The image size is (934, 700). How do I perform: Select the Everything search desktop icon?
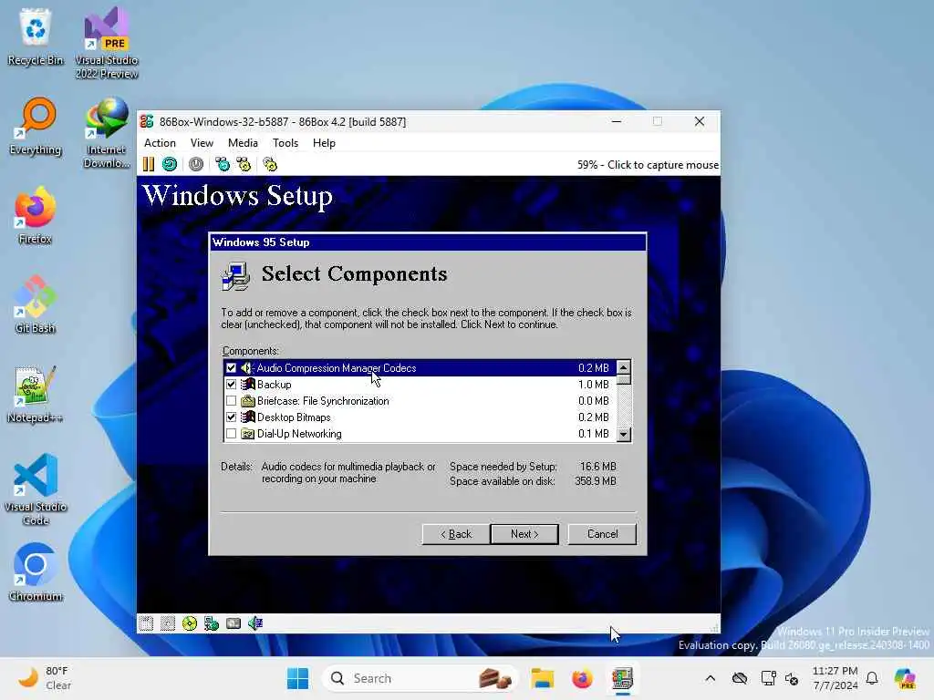[36, 127]
